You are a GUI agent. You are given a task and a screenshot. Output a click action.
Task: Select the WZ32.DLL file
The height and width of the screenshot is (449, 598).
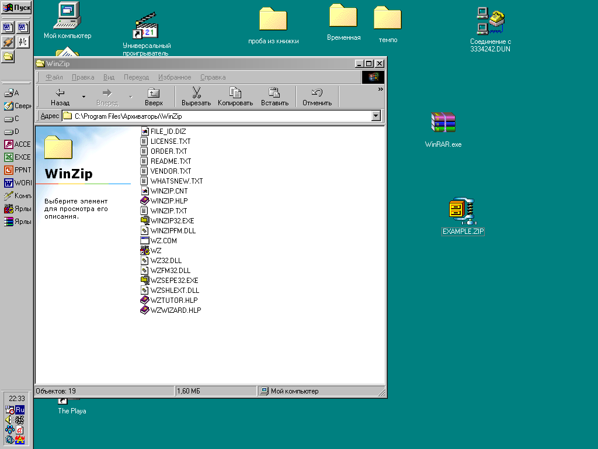(161, 260)
